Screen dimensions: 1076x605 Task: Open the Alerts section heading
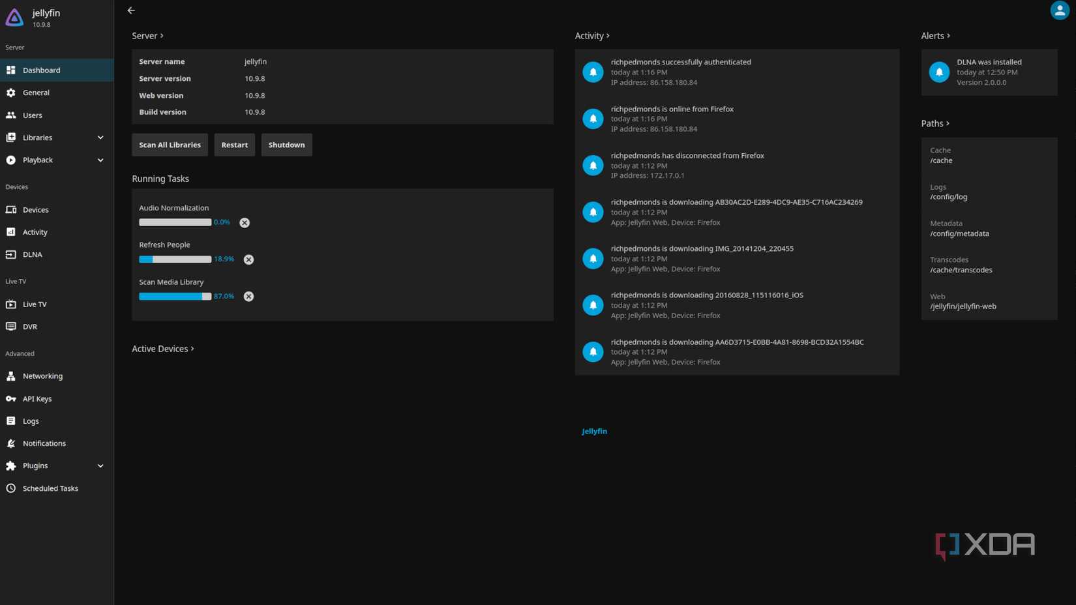[x=935, y=36]
